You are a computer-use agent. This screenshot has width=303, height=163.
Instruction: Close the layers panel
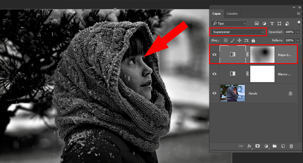300,7
